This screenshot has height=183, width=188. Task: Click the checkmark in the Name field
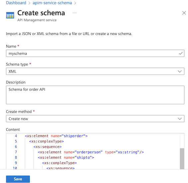click(181, 53)
